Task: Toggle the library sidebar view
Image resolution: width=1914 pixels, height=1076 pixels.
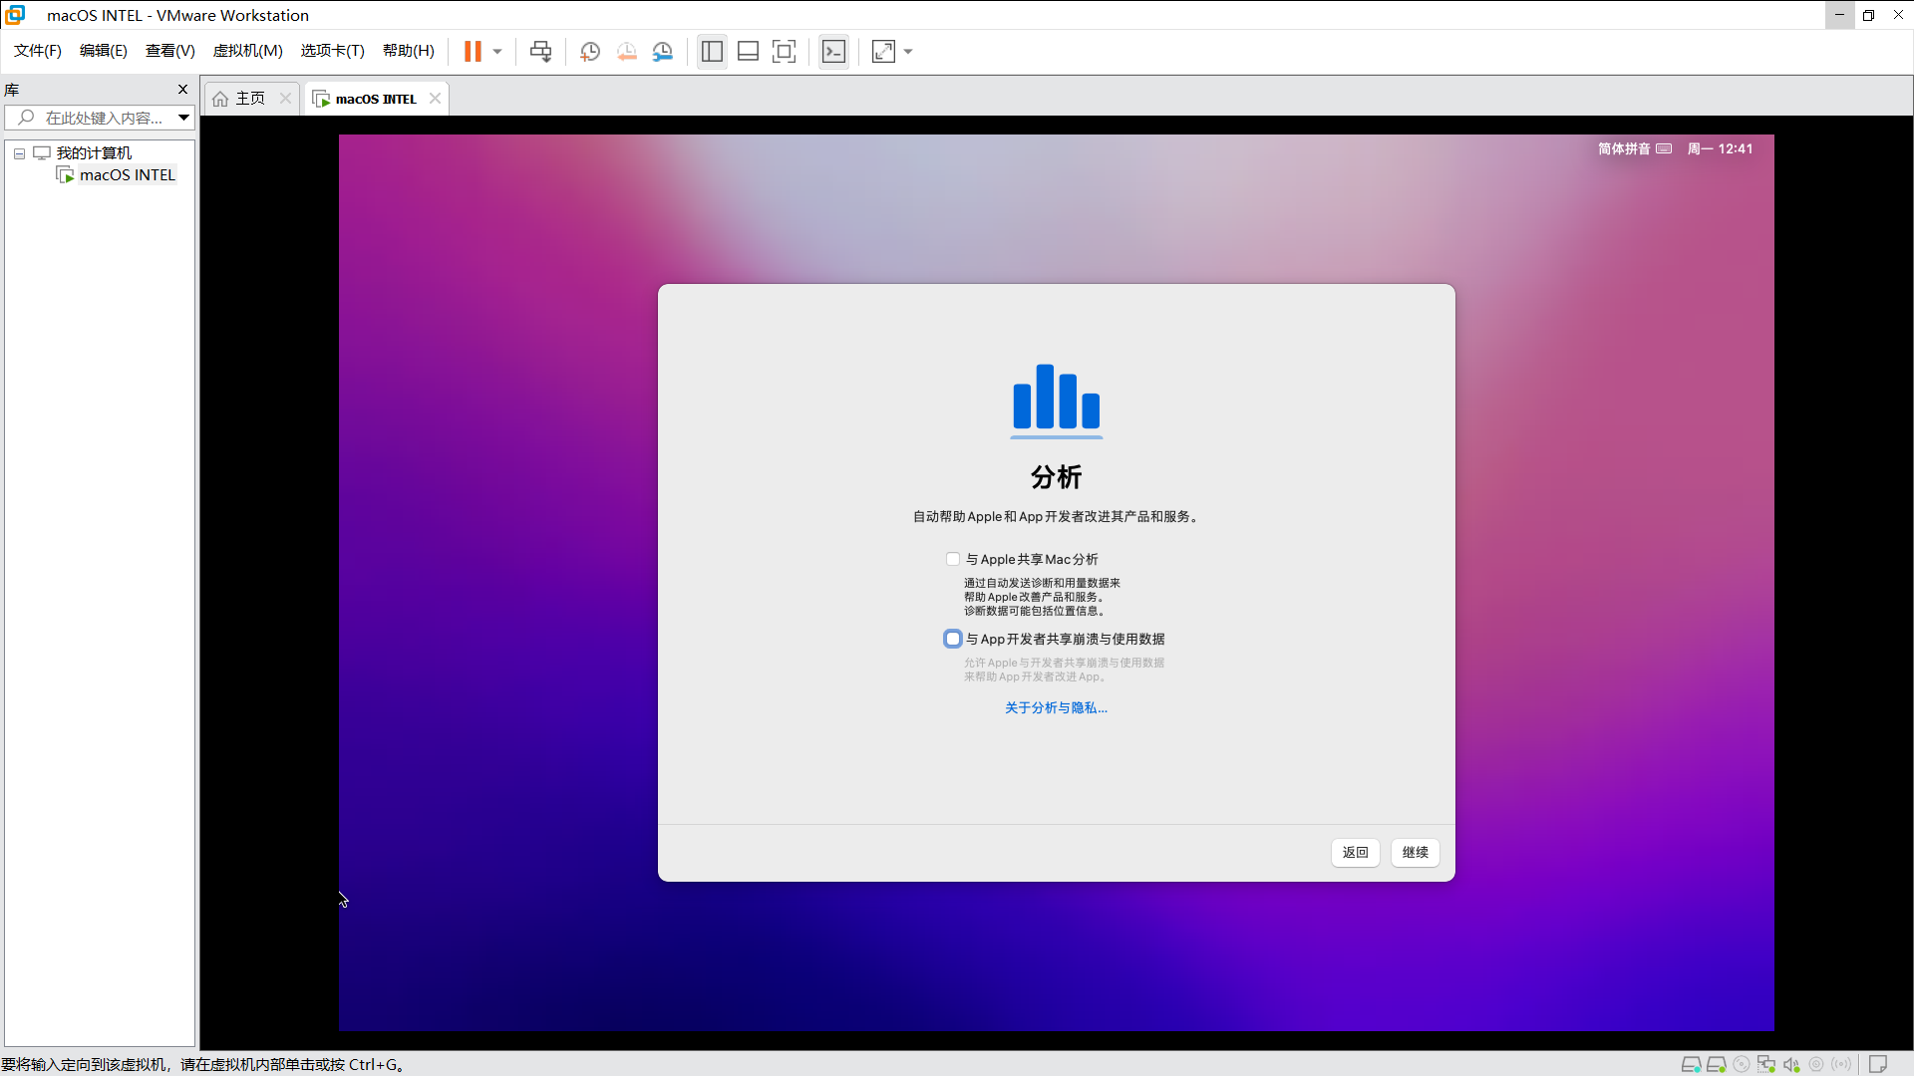Action: pyautogui.click(x=712, y=52)
